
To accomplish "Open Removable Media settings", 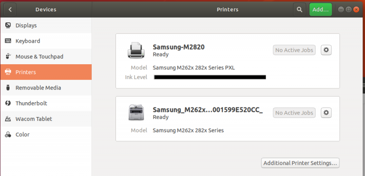I will pos(46,88).
